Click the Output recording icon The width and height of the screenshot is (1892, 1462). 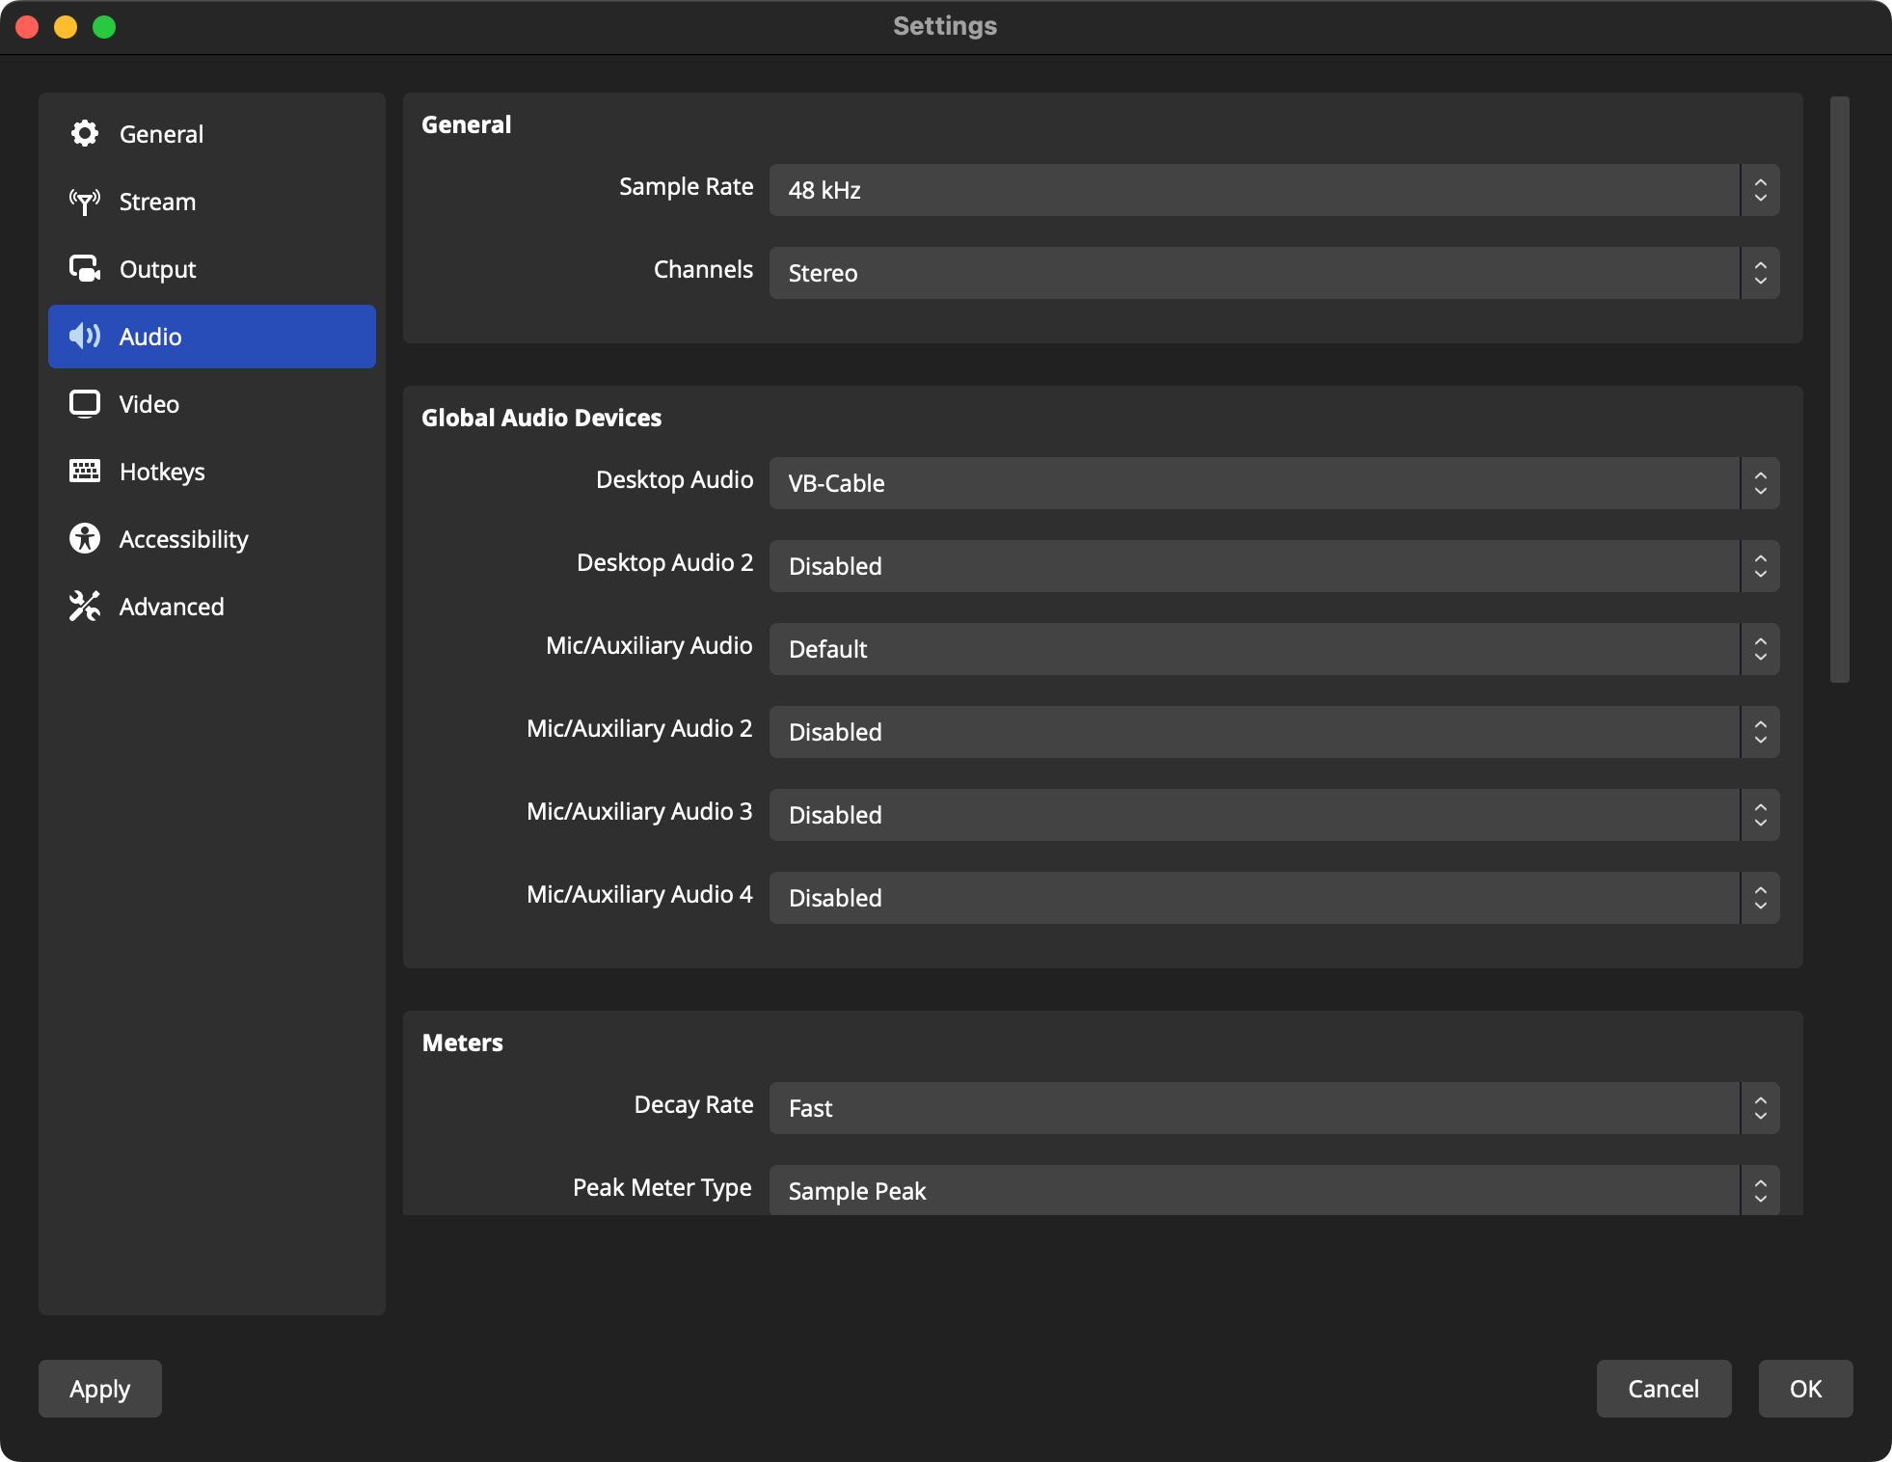(85, 269)
